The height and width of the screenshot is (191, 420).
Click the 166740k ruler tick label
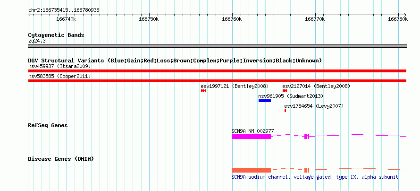(x=66, y=19)
